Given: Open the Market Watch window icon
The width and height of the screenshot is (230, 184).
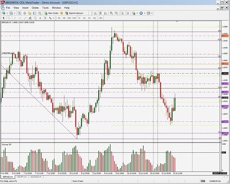Looking at the screenshot, I should coord(20,13).
